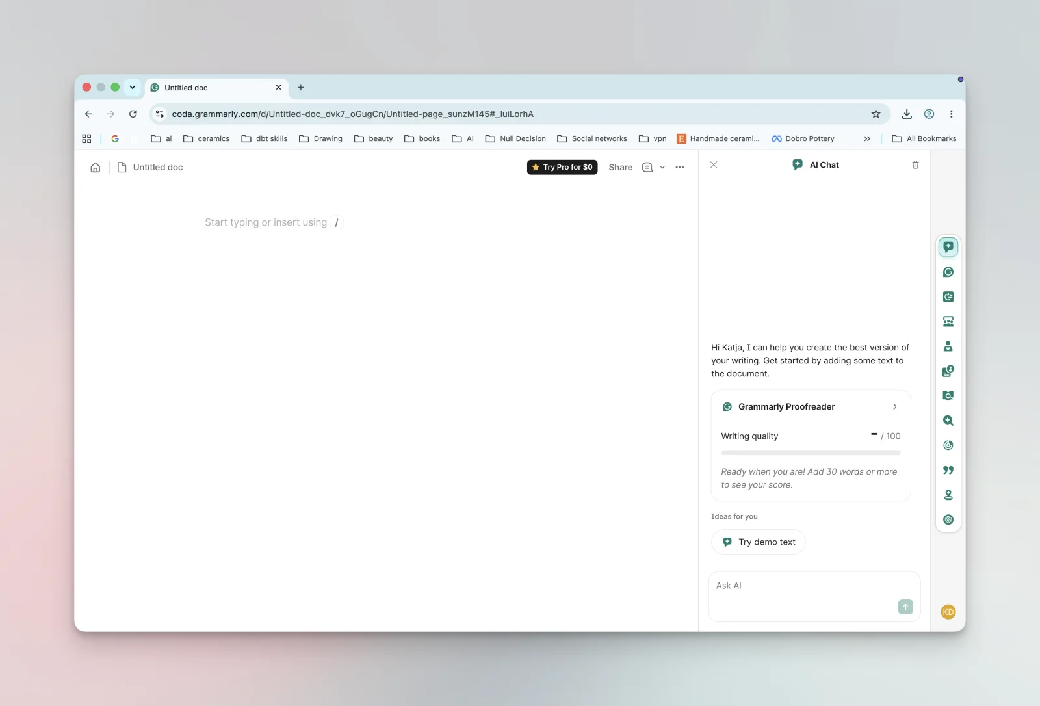Open the fingerprint Plagiarism Checker icon
The image size is (1040, 706).
[948, 519]
